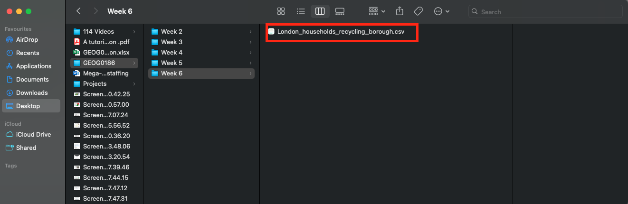Screen dimensions: 628x204
Task: Open Recents from the sidebar
Action: click(x=28, y=53)
